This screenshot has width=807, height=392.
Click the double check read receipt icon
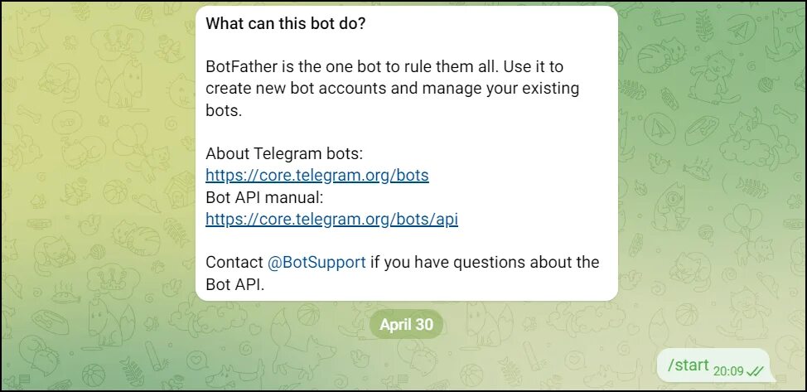coord(755,371)
